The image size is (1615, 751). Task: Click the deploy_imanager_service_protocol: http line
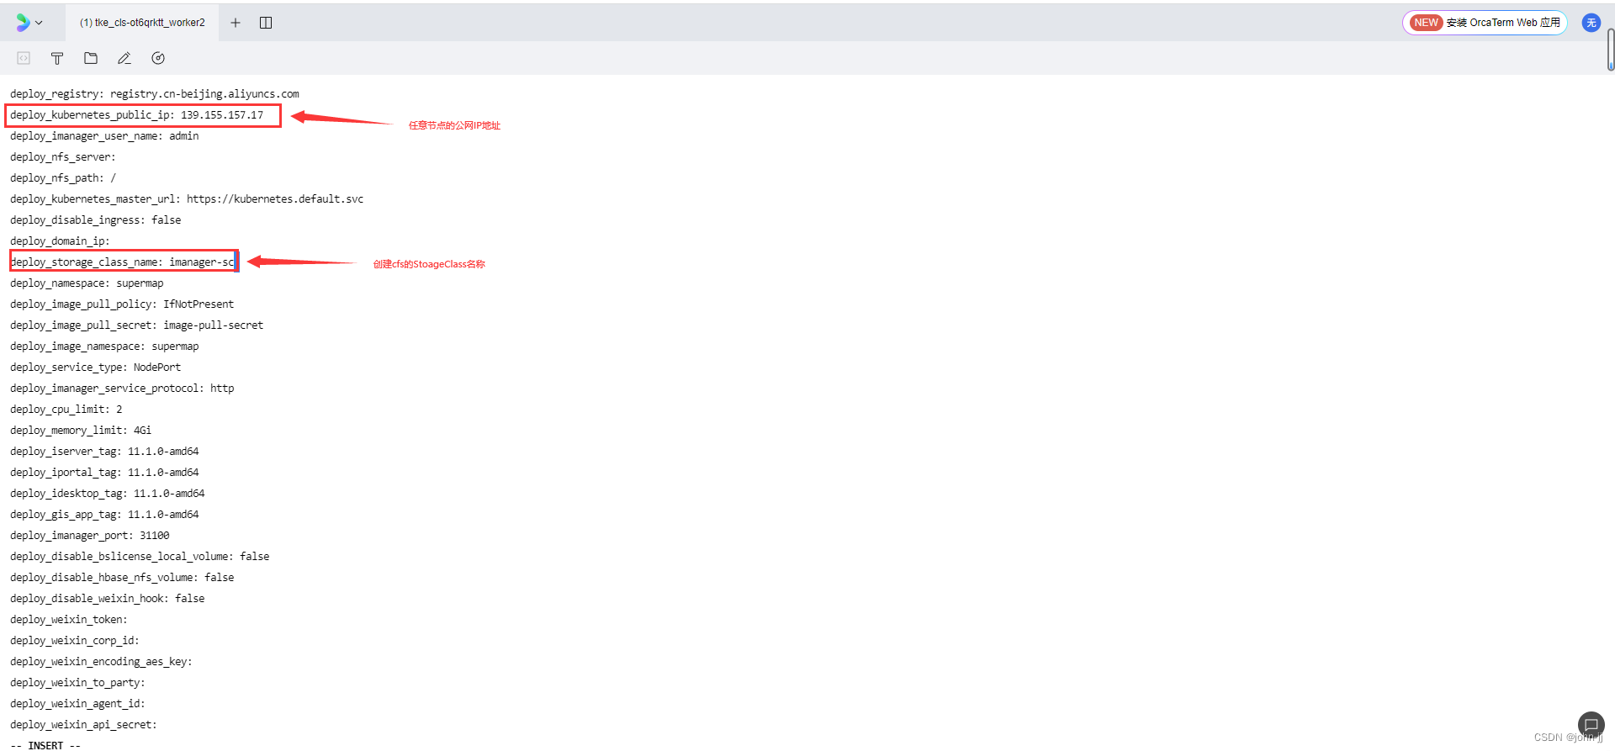122,388
